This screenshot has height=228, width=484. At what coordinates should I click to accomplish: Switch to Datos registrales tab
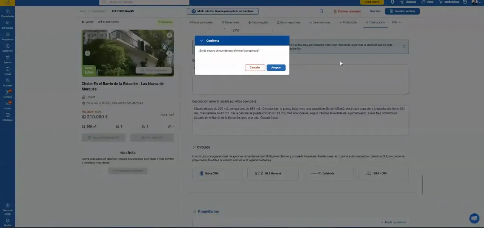click(289, 22)
